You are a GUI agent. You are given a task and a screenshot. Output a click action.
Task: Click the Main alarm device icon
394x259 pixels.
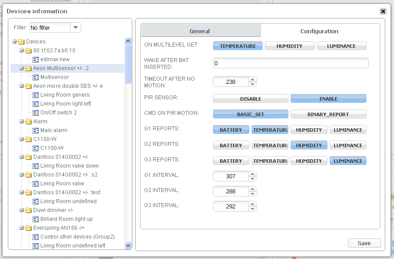point(36,130)
